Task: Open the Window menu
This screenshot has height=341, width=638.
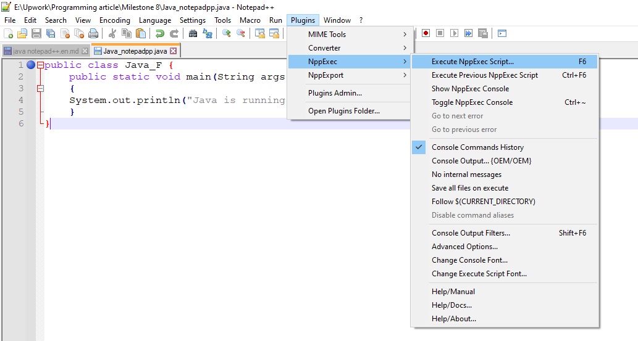Action: point(337,20)
